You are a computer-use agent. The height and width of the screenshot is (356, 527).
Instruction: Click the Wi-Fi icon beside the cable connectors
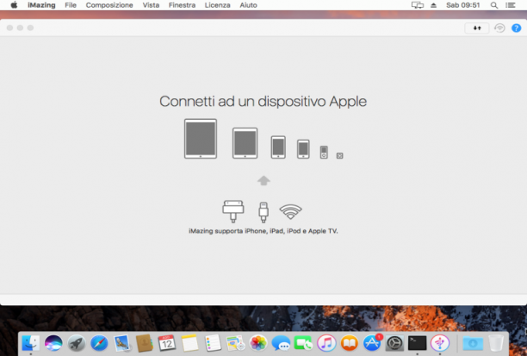click(291, 211)
